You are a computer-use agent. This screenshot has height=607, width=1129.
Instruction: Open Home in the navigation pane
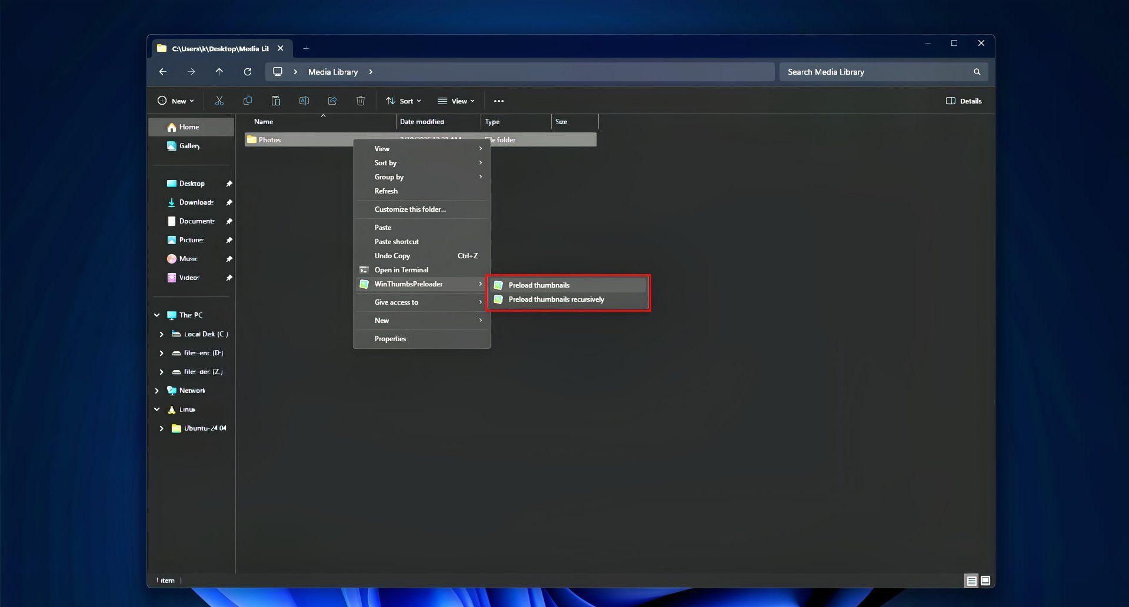point(191,127)
